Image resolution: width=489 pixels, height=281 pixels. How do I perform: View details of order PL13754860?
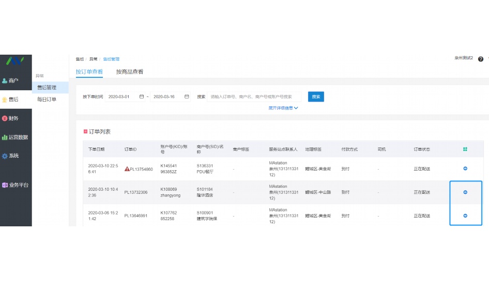tap(465, 169)
